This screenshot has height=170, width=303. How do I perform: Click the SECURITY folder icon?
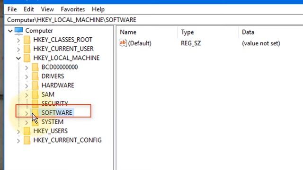click(35, 103)
